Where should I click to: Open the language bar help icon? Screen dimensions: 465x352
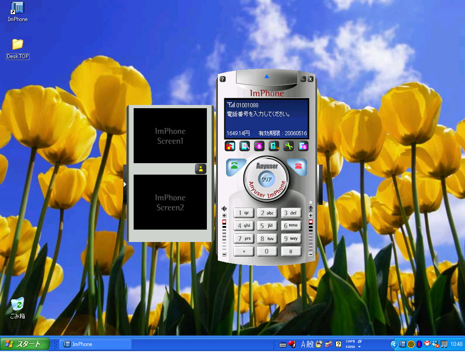click(338, 344)
